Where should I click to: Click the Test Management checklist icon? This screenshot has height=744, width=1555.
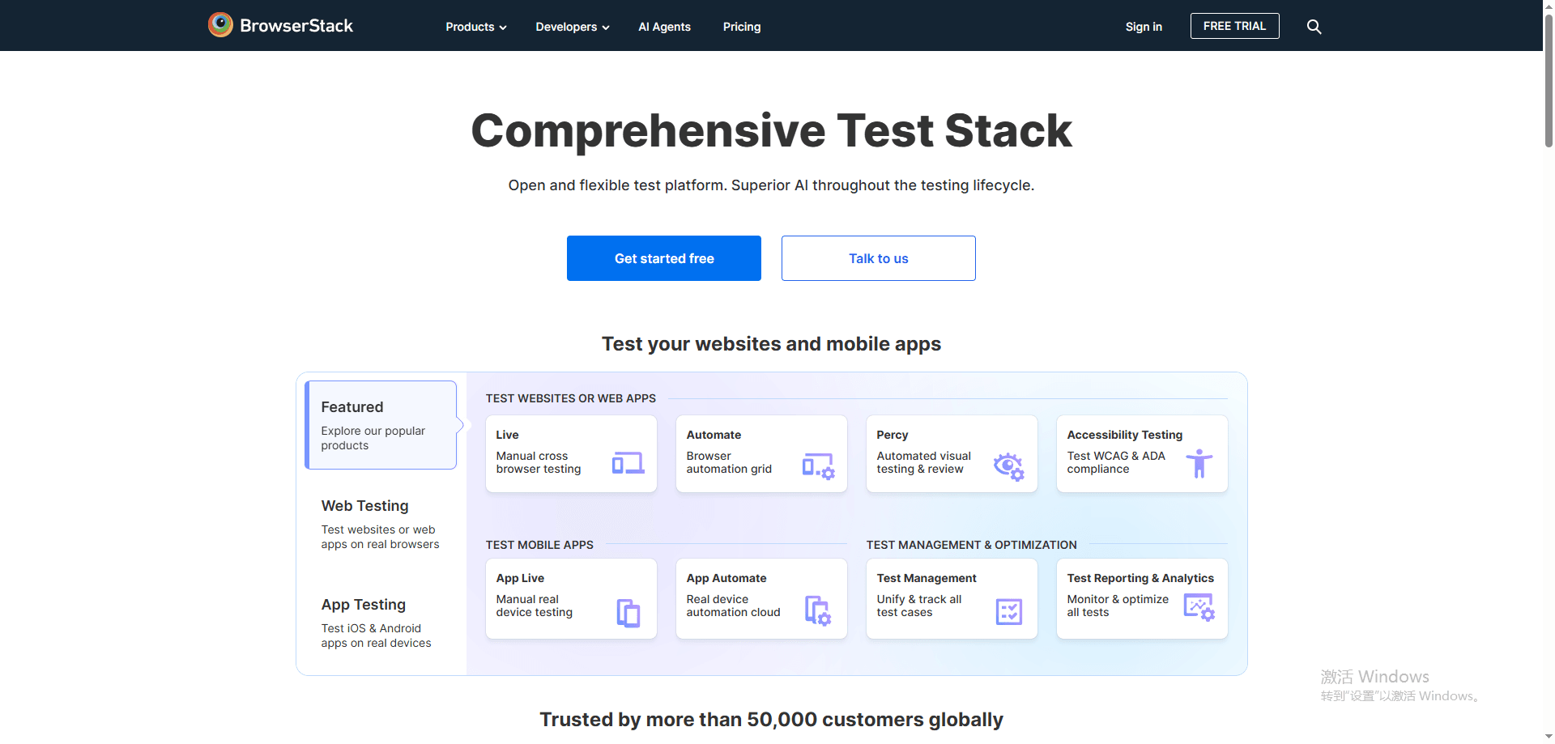click(x=1008, y=612)
